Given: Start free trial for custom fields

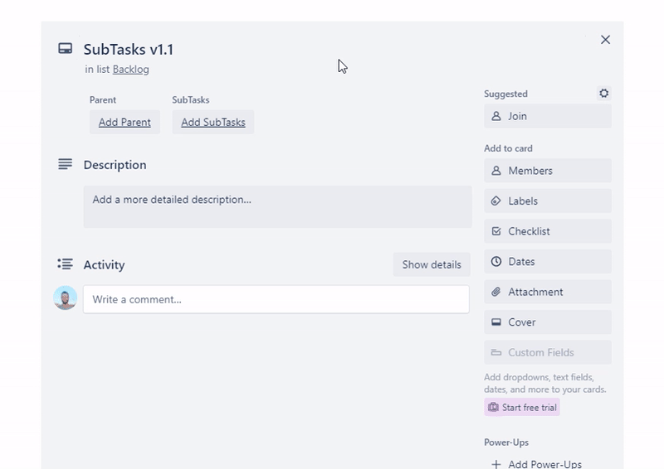Looking at the screenshot, I should point(522,407).
